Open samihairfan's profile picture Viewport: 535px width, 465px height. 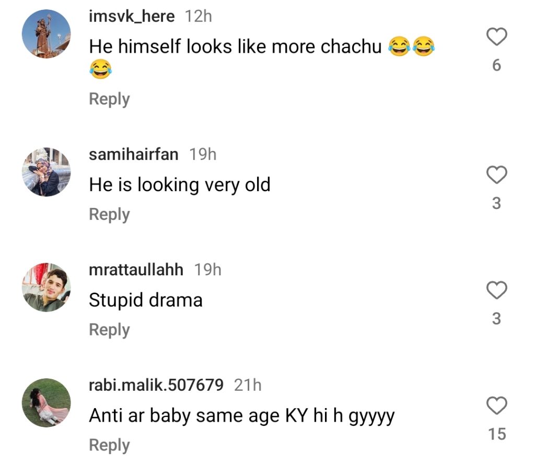tap(46, 172)
